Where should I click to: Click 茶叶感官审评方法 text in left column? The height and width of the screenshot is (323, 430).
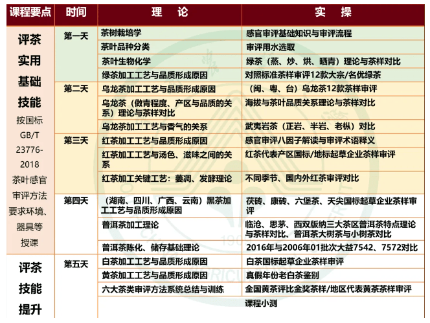[x=30, y=188]
